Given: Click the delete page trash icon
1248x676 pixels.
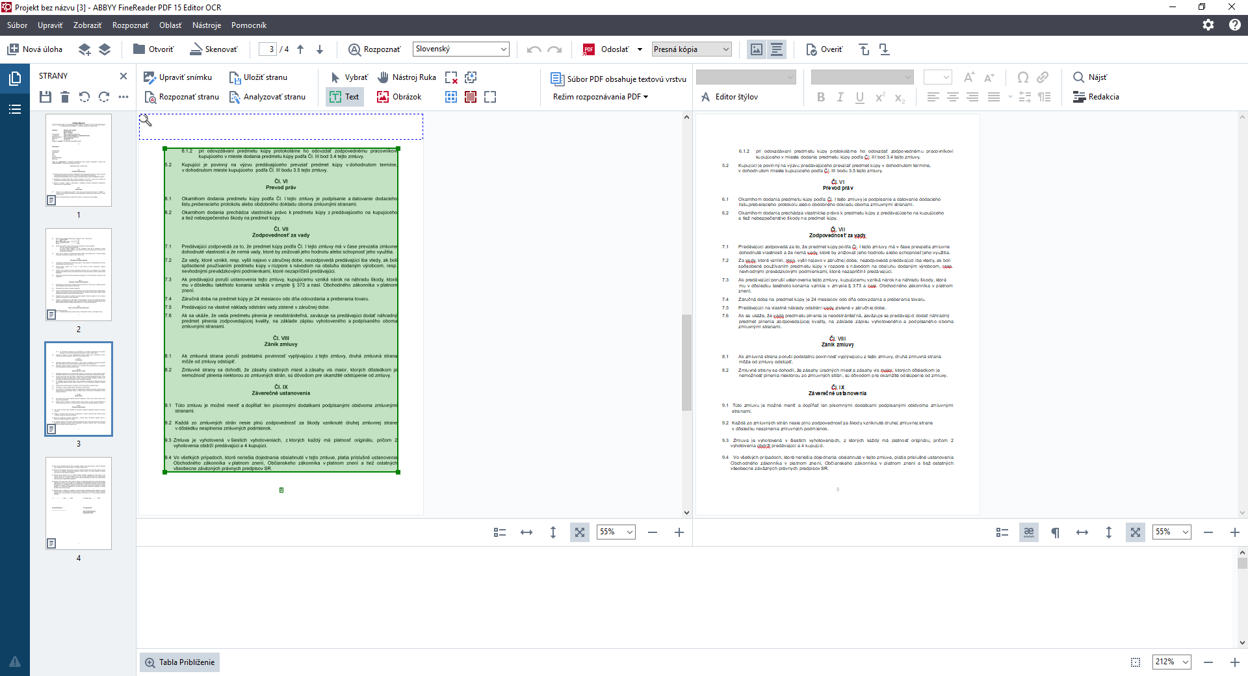Looking at the screenshot, I should pos(65,97).
